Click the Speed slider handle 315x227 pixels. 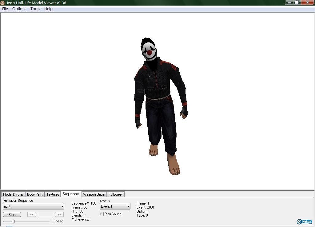point(13,221)
